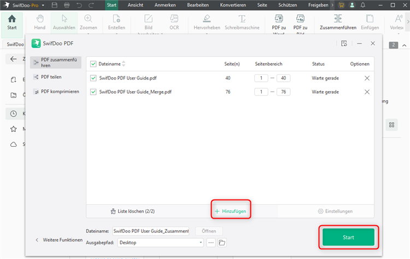Choose the Schreibmaschine typewriter tool

pos(242,22)
